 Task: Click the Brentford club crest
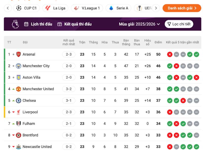click(x=19, y=135)
